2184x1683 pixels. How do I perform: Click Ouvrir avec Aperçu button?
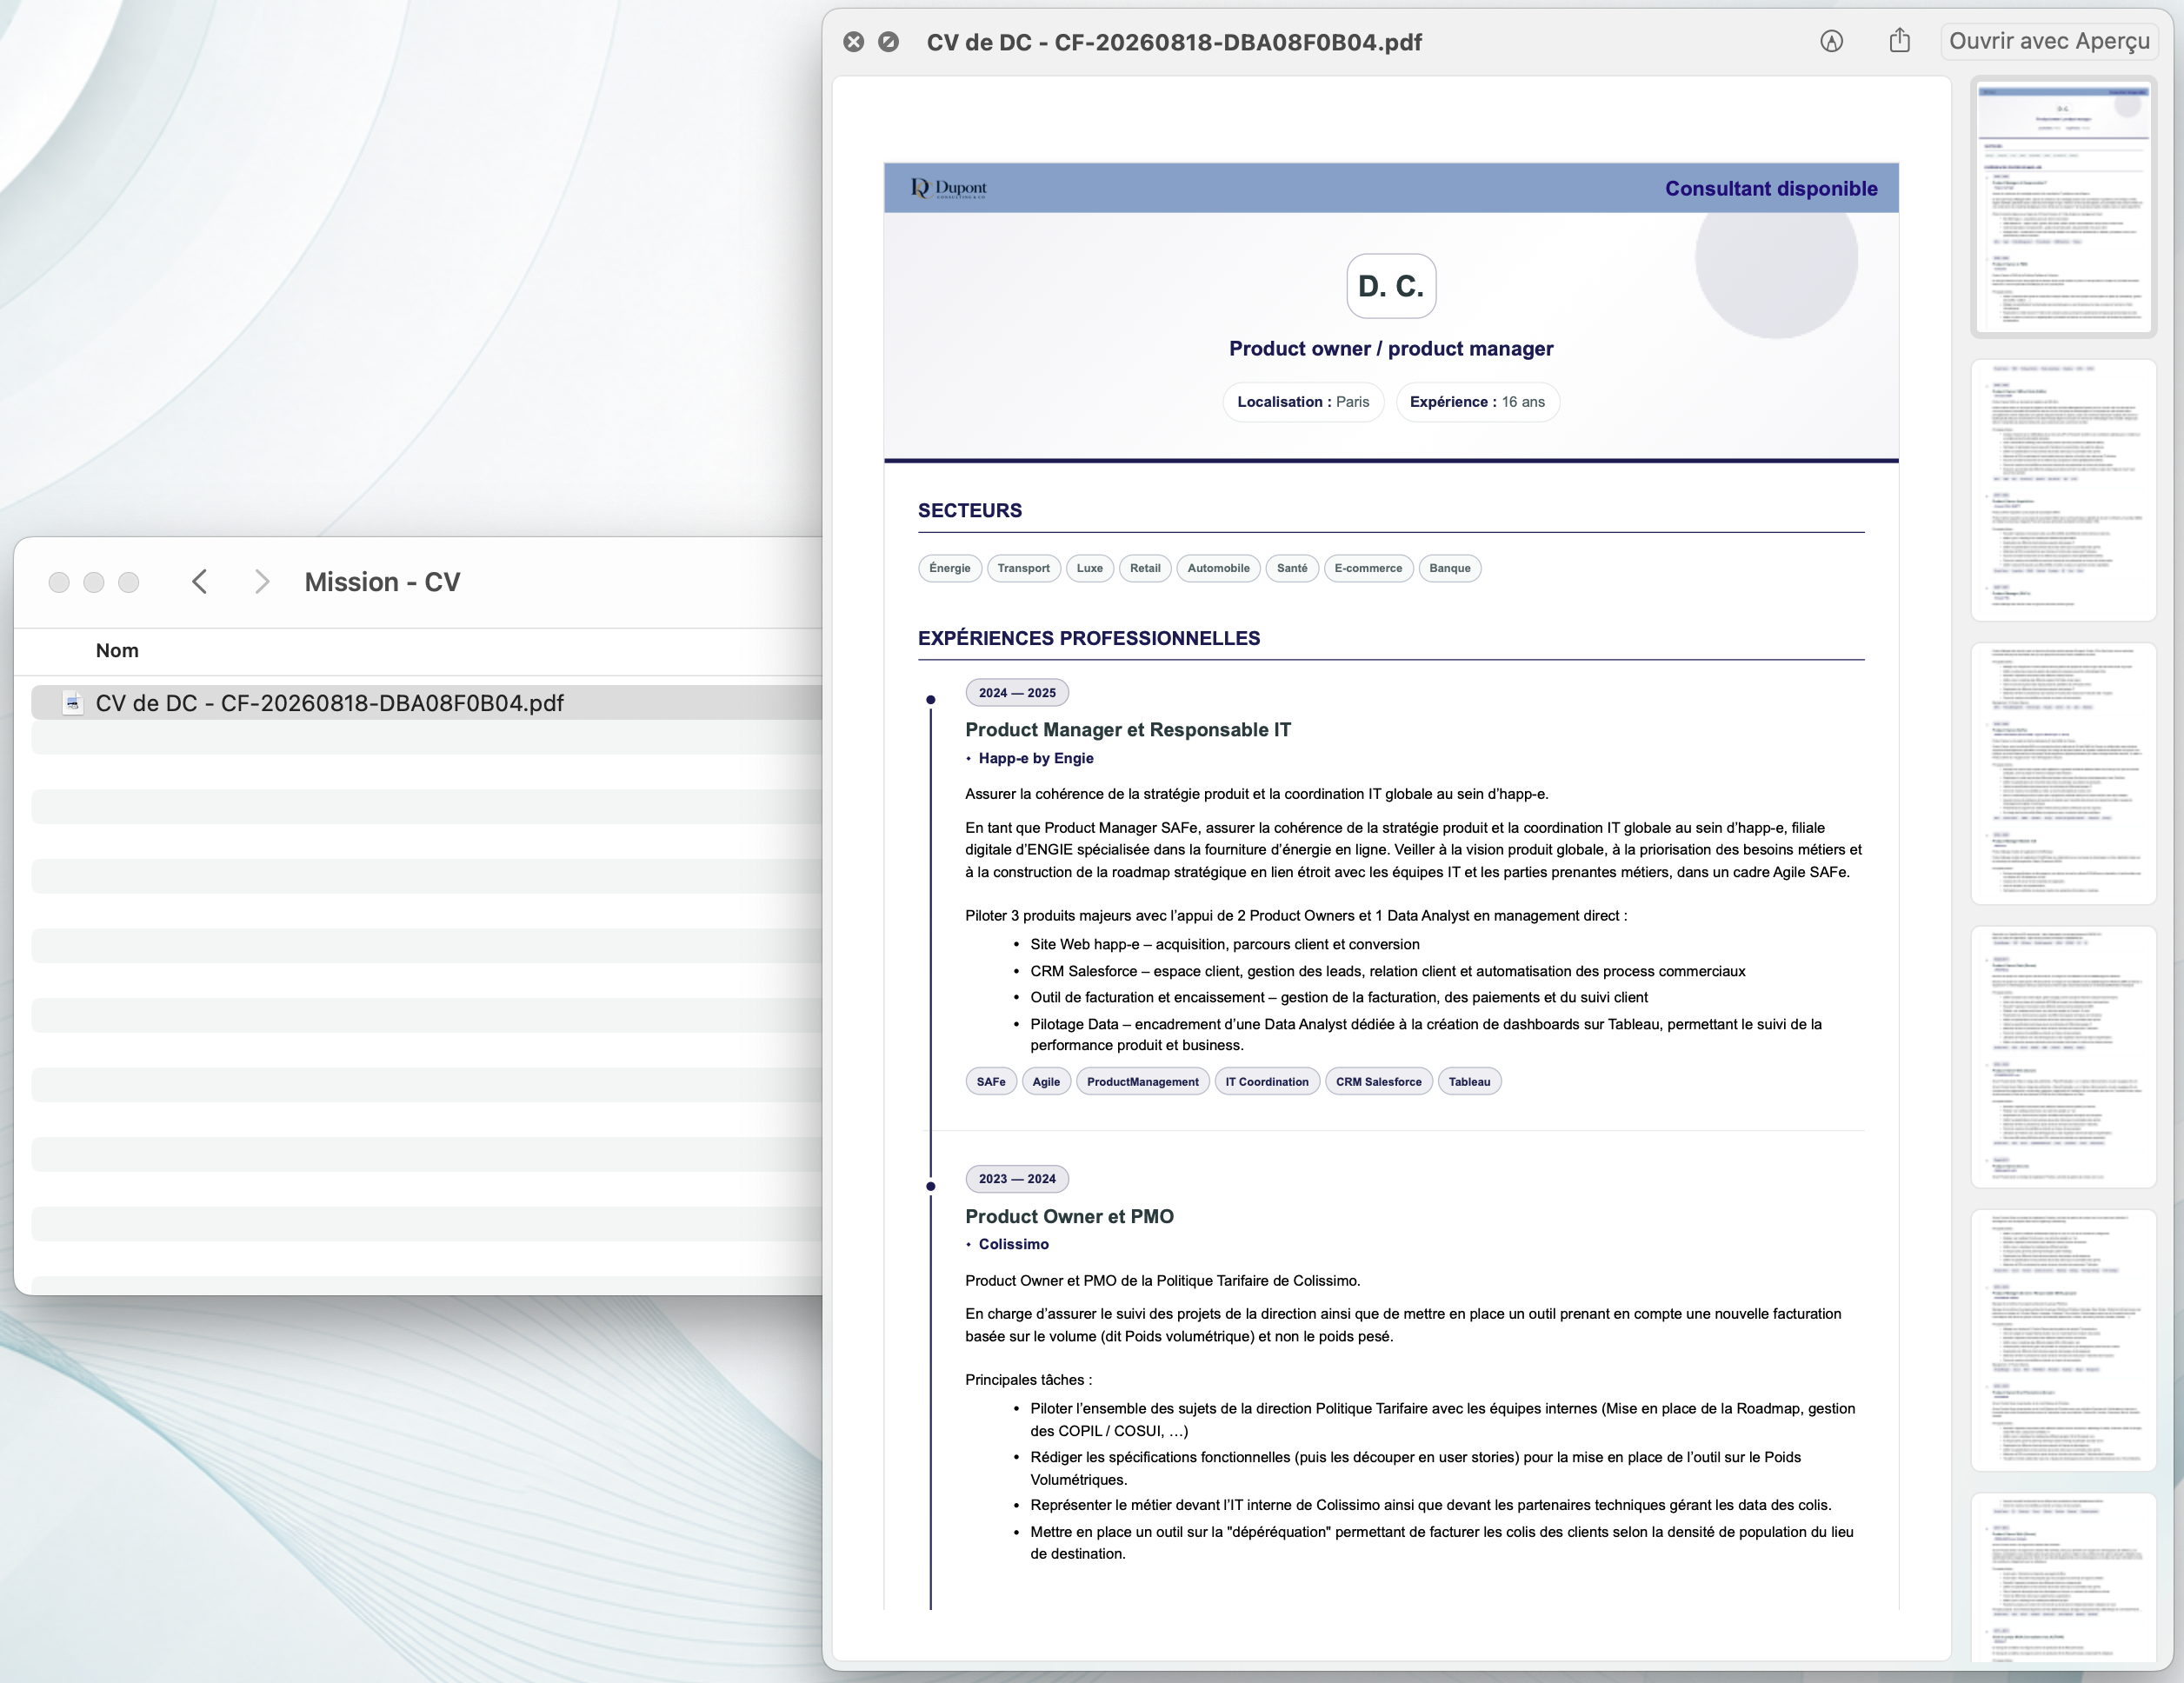[2049, 41]
